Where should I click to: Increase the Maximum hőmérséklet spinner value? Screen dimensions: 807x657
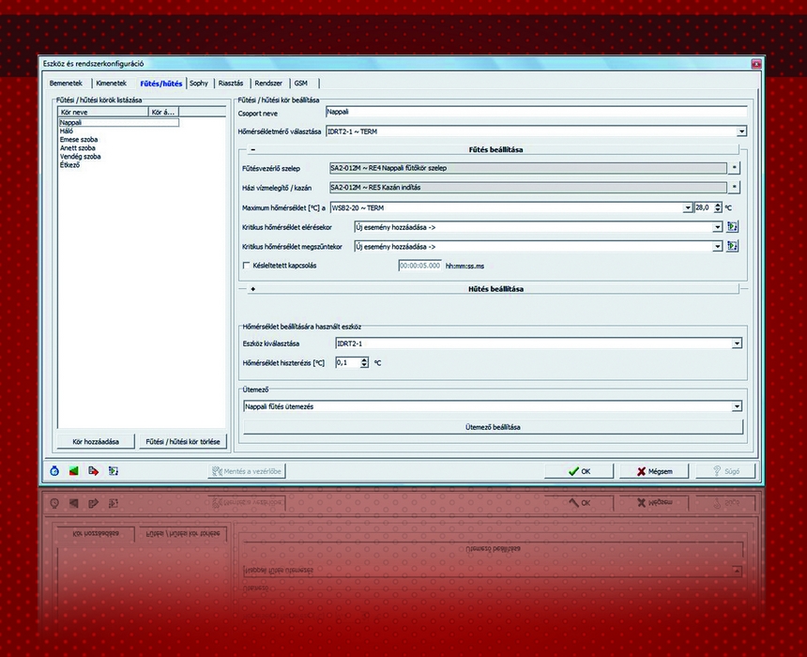(718, 204)
